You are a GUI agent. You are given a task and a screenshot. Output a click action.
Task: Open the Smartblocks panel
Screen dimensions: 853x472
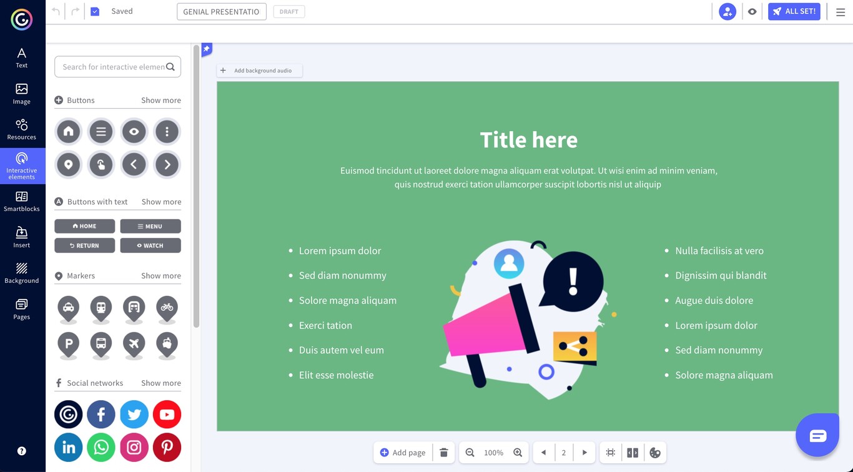(x=22, y=201)
